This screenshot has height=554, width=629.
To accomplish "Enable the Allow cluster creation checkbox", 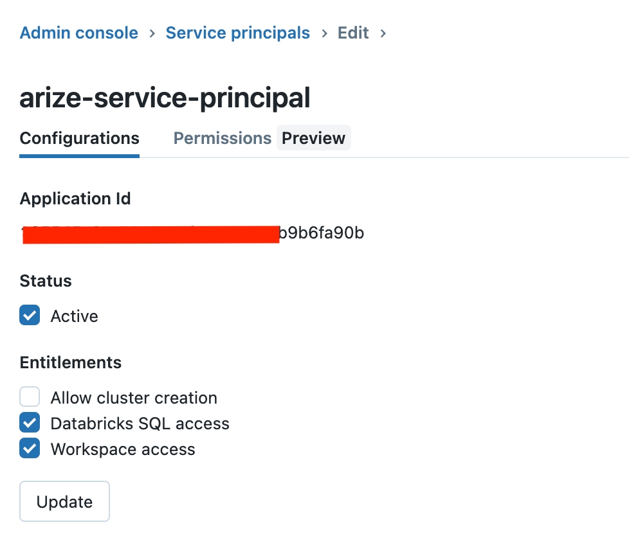I will point(30,397).
